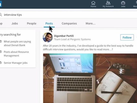Click the search magnifier icon

click(x=1, y=15)
